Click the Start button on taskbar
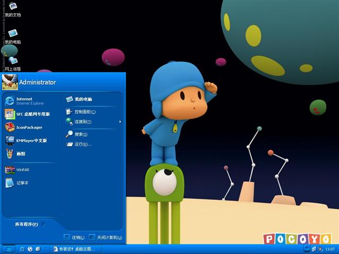This screenshot has width=339, height=254. click(x=8, y=249)
